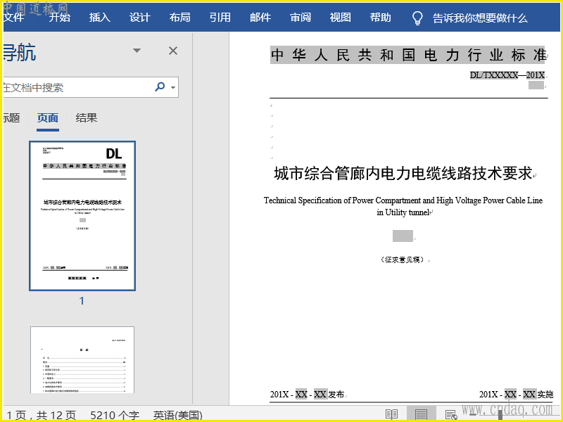Open navigation pane options dropdown arrow
Image resolution: width=563 pixels, height=422 pixels.
tap(137, 51)
